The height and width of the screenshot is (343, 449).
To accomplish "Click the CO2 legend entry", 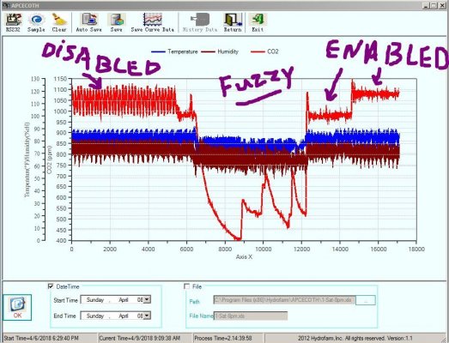I will 264,51.
